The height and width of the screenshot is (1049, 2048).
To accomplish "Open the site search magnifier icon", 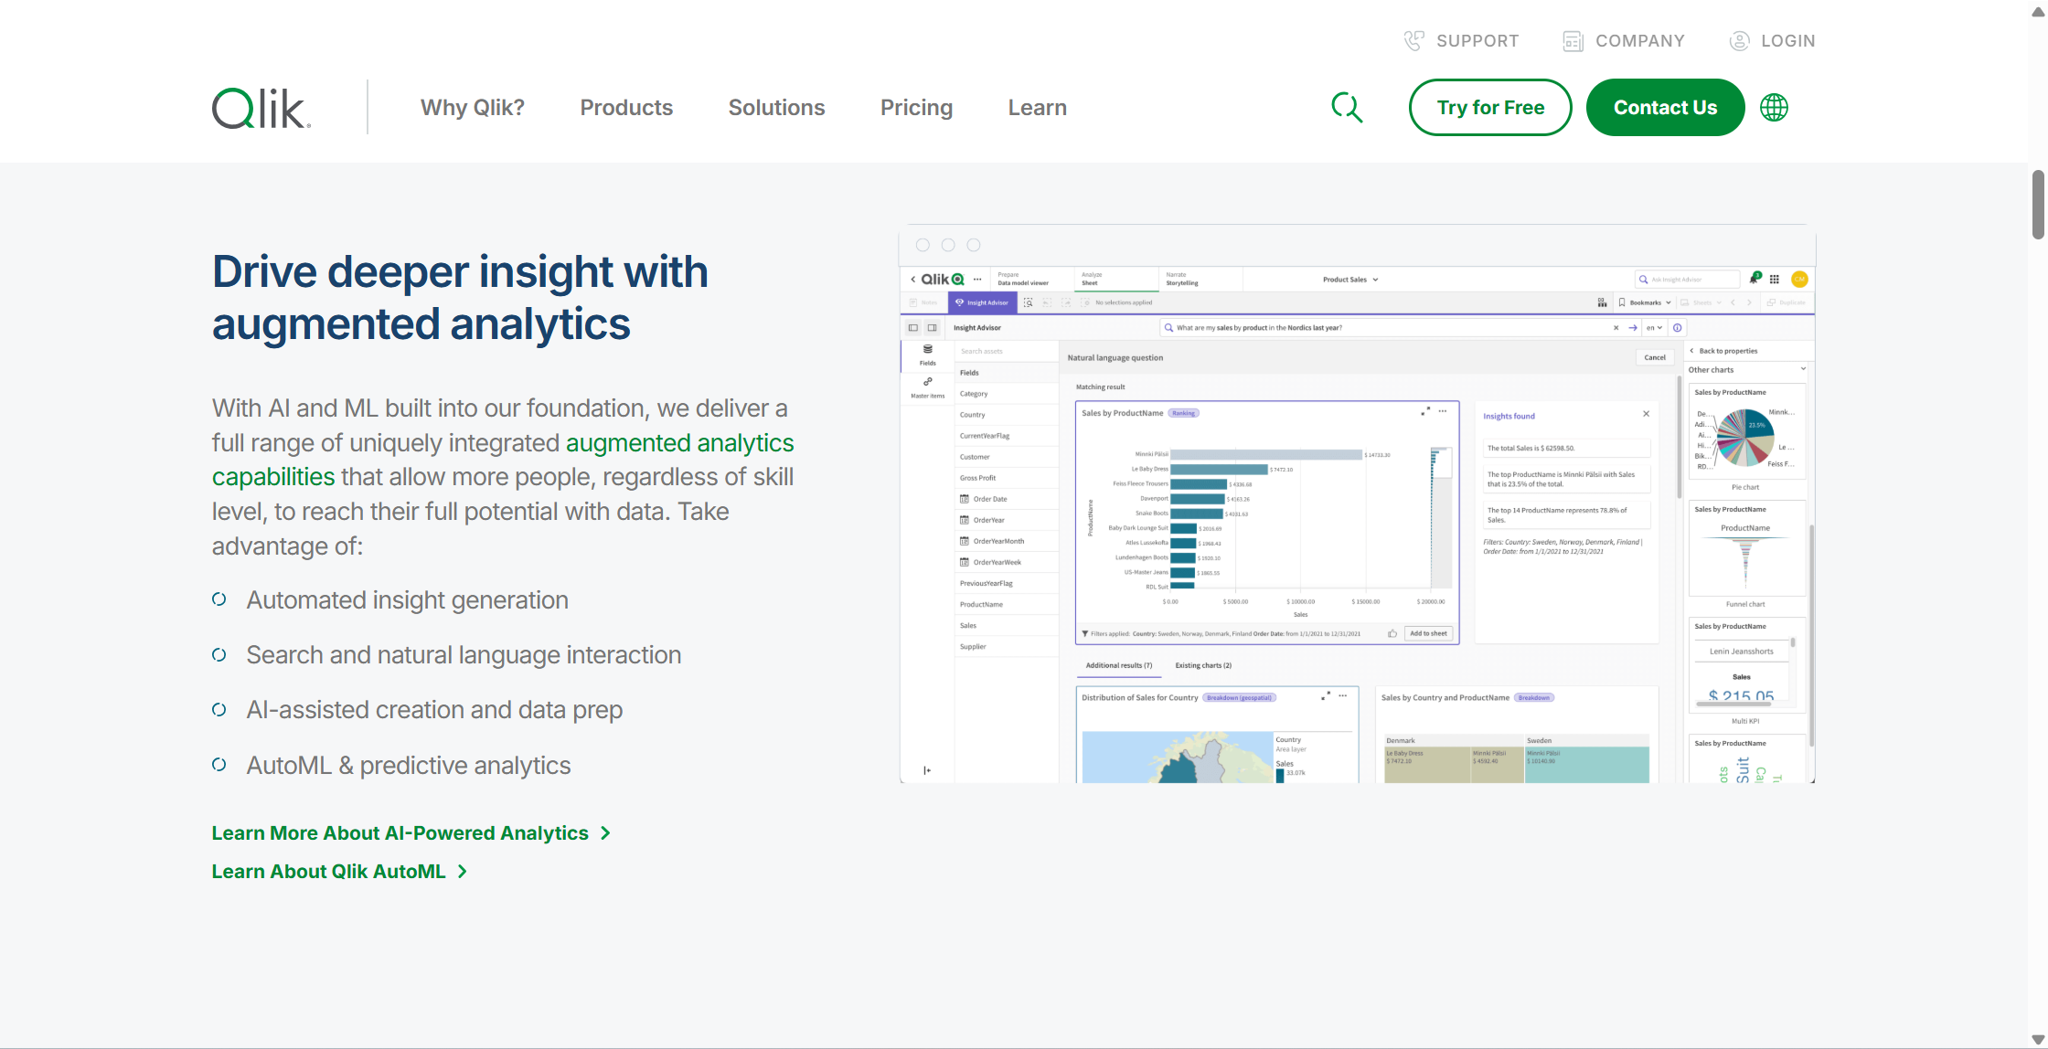I will (x=1347, y=108).
